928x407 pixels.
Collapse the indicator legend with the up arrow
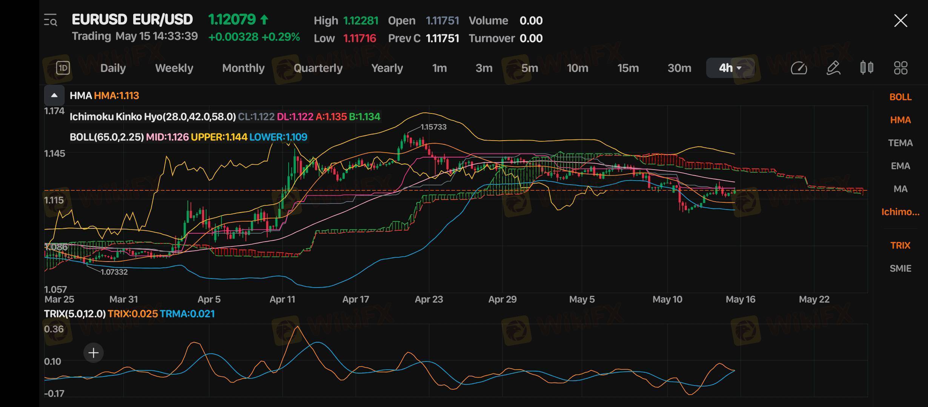54,95
